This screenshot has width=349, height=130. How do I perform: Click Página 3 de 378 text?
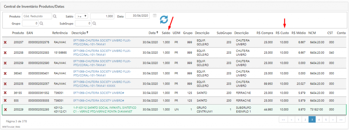click(x=16, y=122)
